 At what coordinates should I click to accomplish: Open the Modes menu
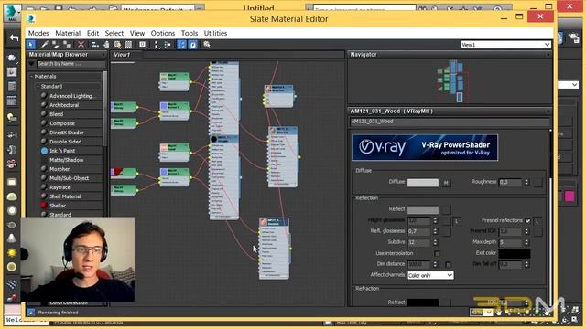coord(38,33)
